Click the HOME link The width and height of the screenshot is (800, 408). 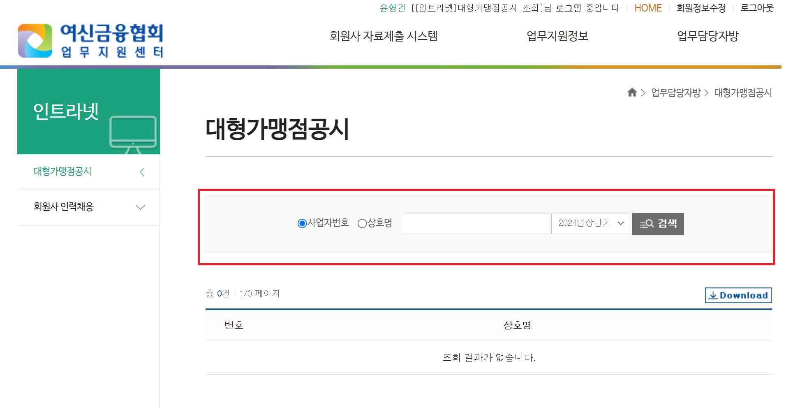[x=648, y=8]
